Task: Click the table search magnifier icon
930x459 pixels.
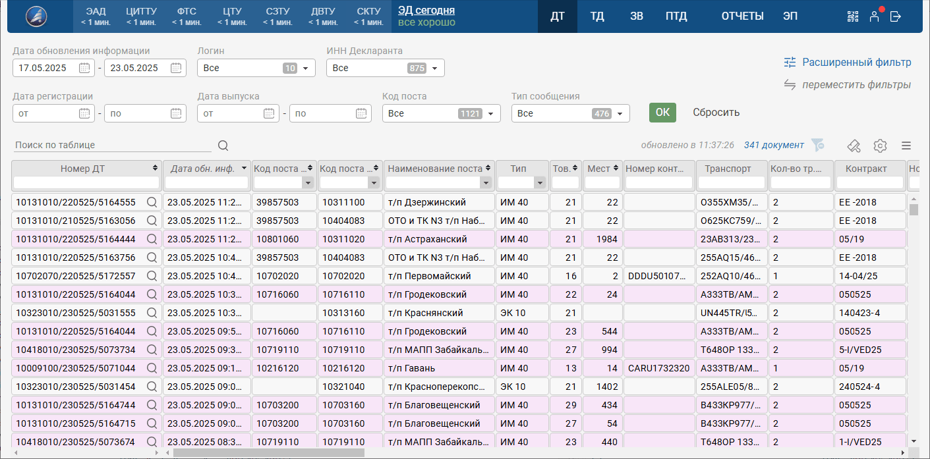Action: pos(223,146)
